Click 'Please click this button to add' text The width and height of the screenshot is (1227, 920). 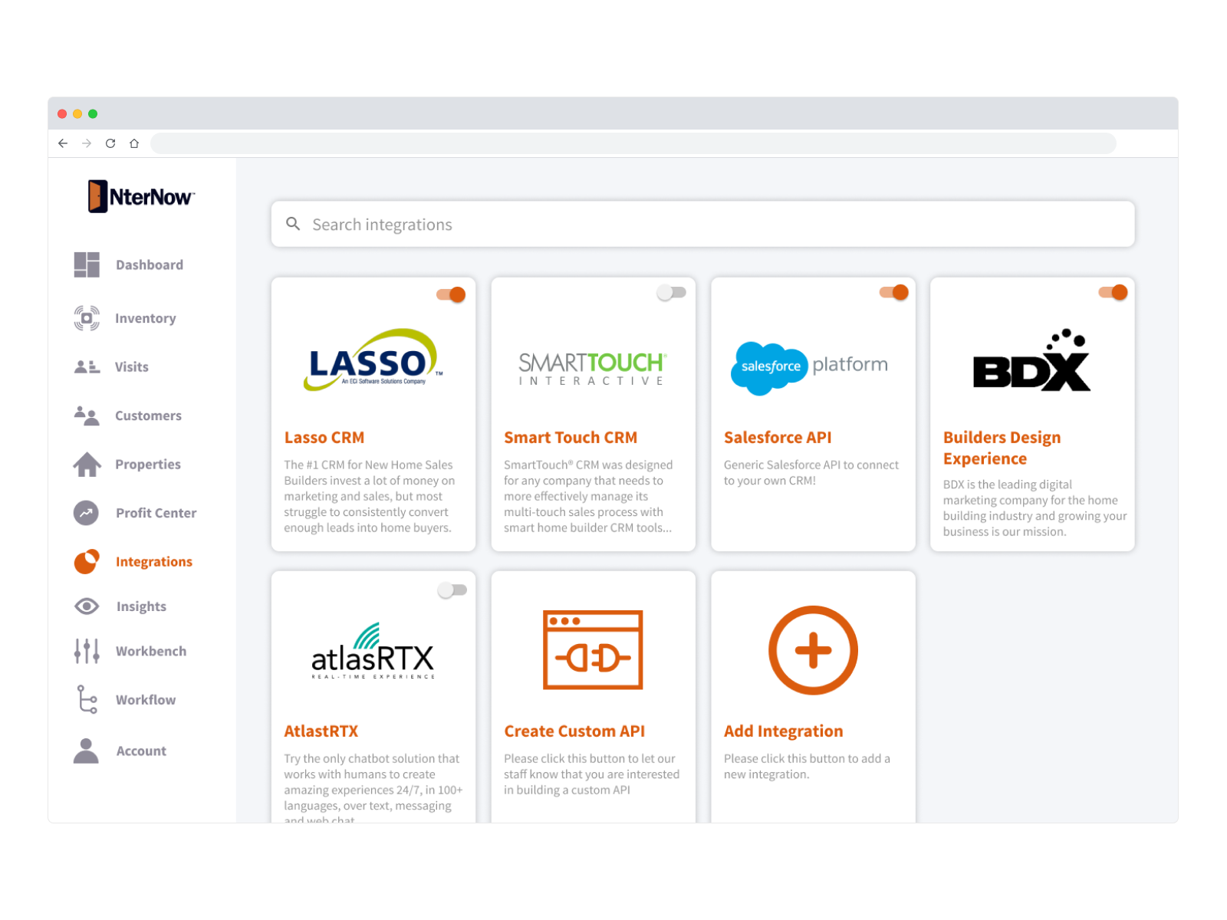807,766
